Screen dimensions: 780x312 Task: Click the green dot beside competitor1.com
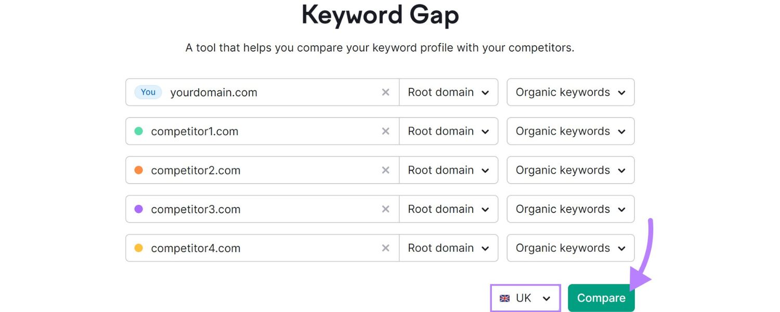click(x=138, y=131)
